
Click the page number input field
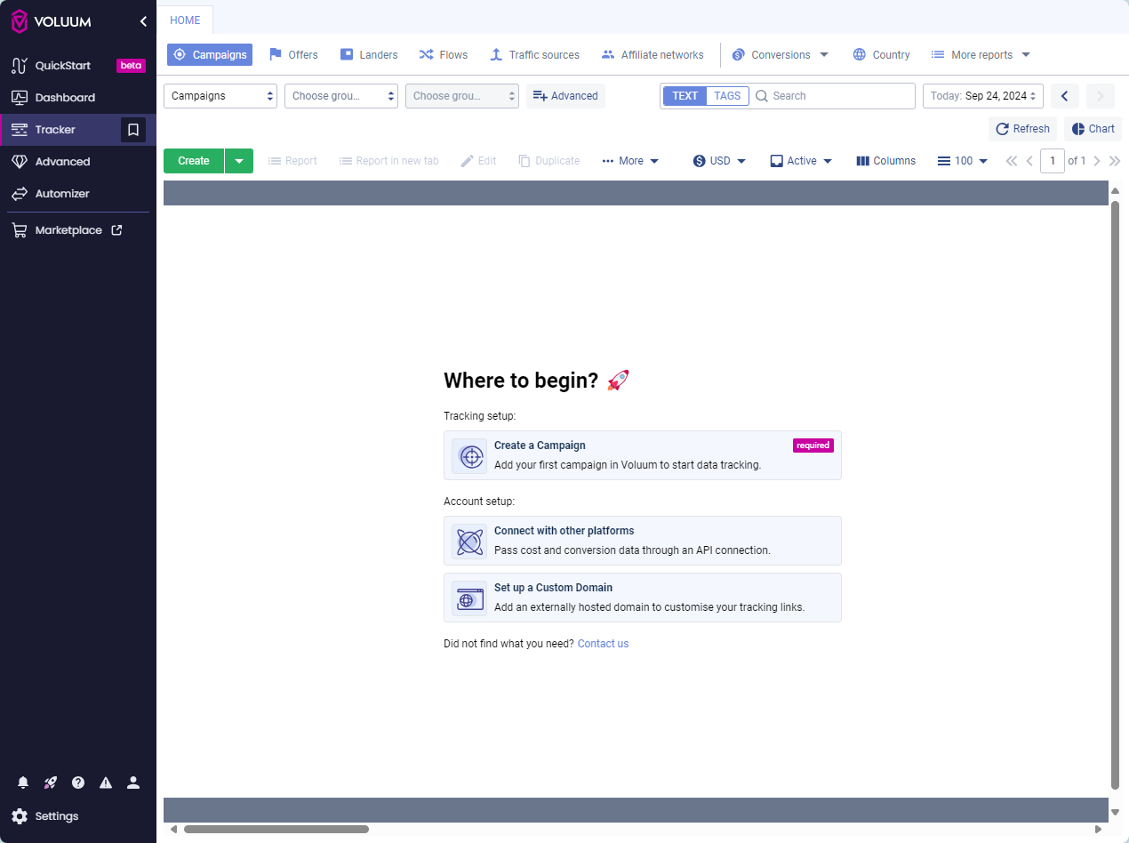tap(1053, 161)
